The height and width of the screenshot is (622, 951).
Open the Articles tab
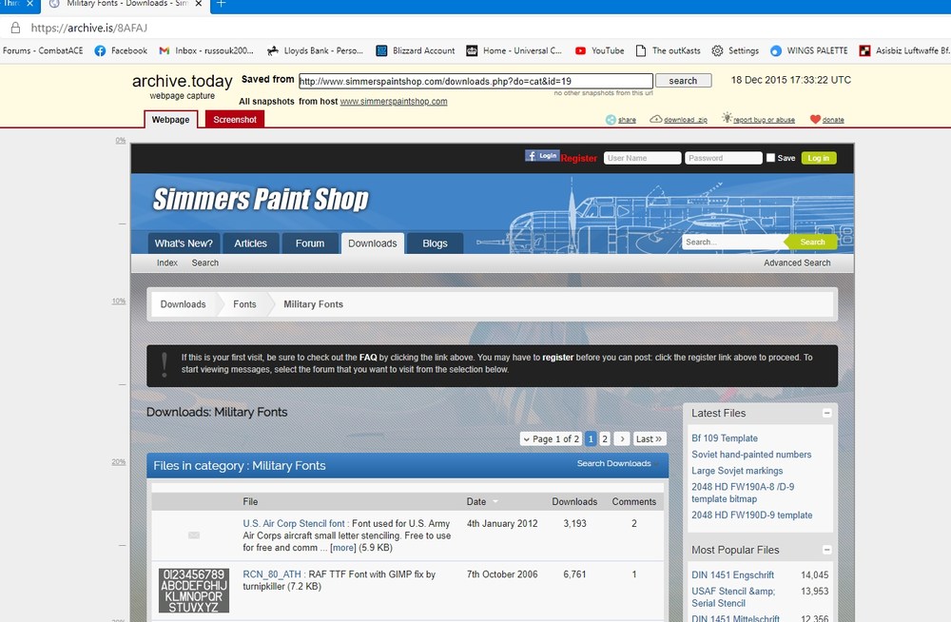point(250,243)
